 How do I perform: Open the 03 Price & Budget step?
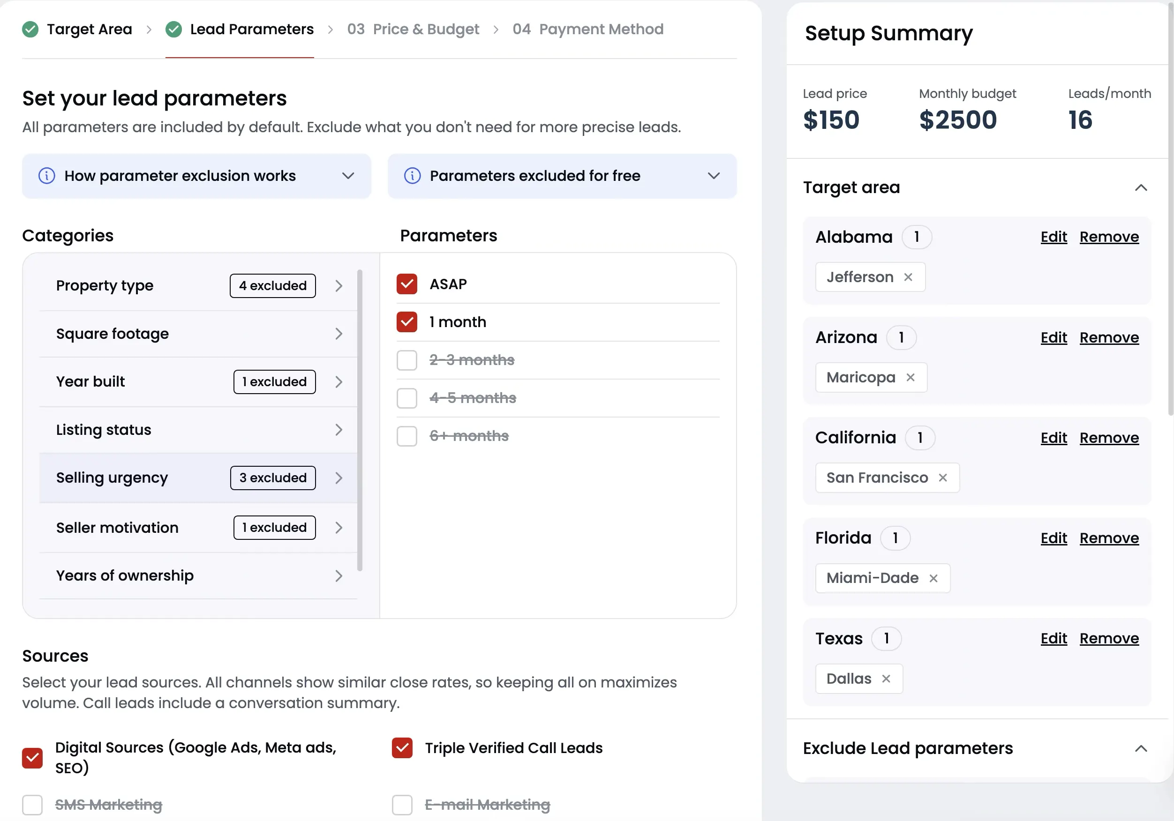click(413, 29)
